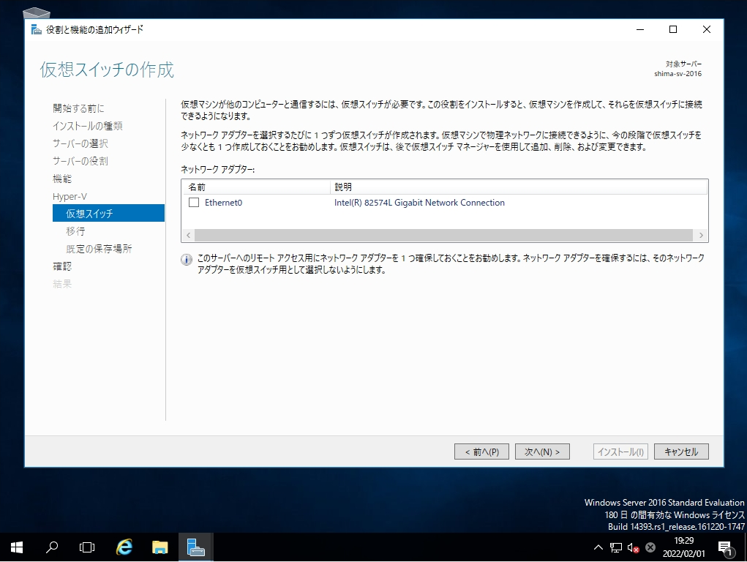Screen dimensions: 747x562
Task: Show hidden system tray icons
Action: 598,547
